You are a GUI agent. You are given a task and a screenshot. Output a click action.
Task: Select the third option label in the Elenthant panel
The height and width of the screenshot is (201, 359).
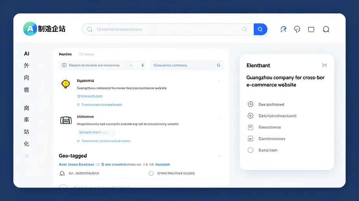click(270, 127)
